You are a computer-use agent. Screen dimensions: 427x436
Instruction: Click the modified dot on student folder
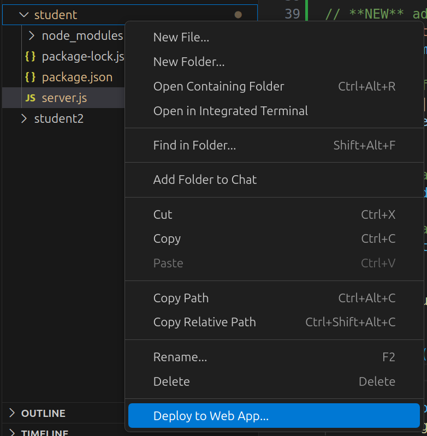coord(238,15)
